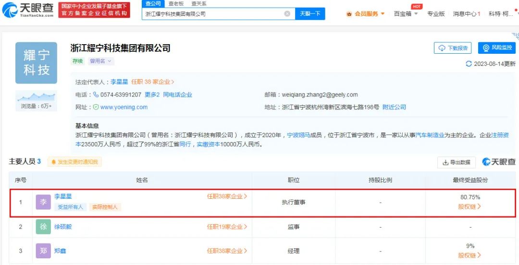This screenshot has width=519, height=265.
Task: Open 徐硕毅 person link
Action: coord(63,227)
